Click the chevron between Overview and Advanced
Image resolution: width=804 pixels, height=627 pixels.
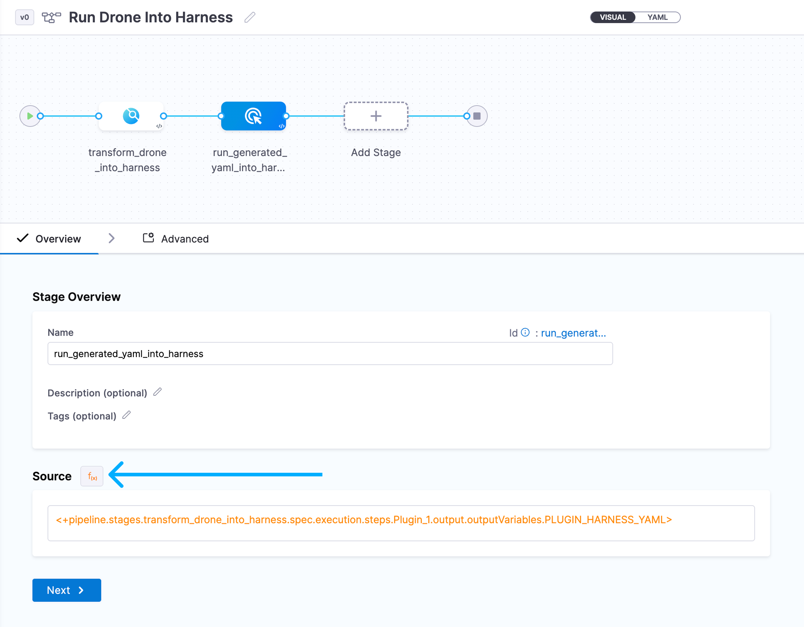point(112,239)
